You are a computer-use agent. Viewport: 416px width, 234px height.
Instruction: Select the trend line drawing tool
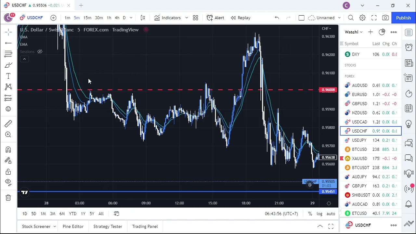click(x=8, y=43)
